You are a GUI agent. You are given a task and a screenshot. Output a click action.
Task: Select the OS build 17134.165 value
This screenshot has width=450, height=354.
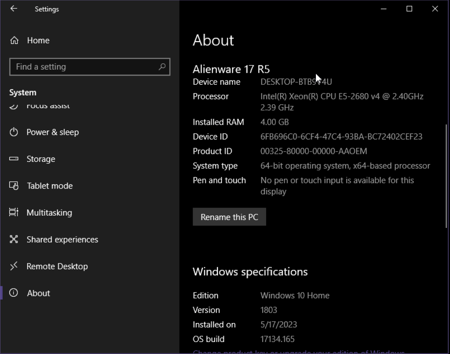[x=277, y=339]
